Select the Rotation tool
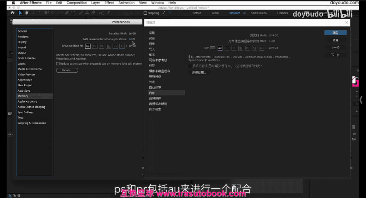 pyautogui.click(x=40, y=13)
